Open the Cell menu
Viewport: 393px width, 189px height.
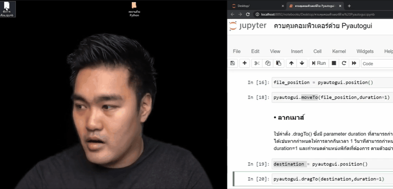pos(317,51)
